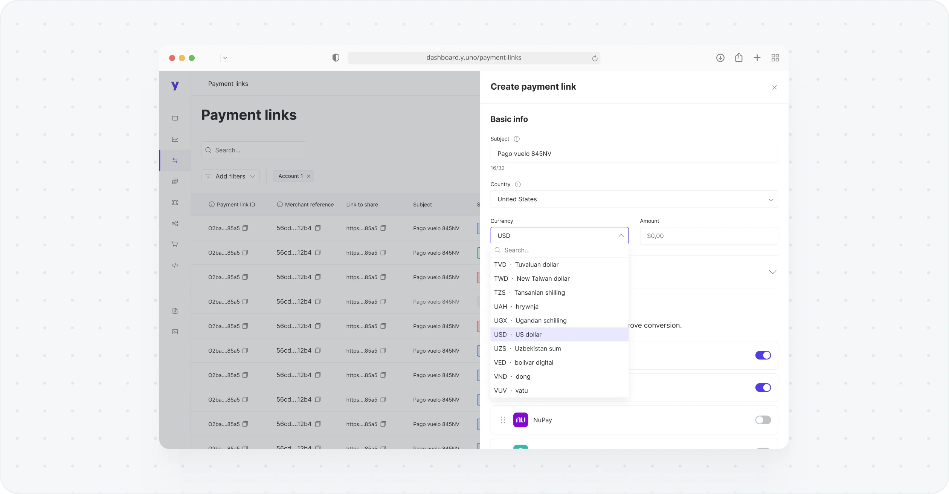Click the analytics chart sidebar icon
949x494 pixels.
tap(175, 139)
